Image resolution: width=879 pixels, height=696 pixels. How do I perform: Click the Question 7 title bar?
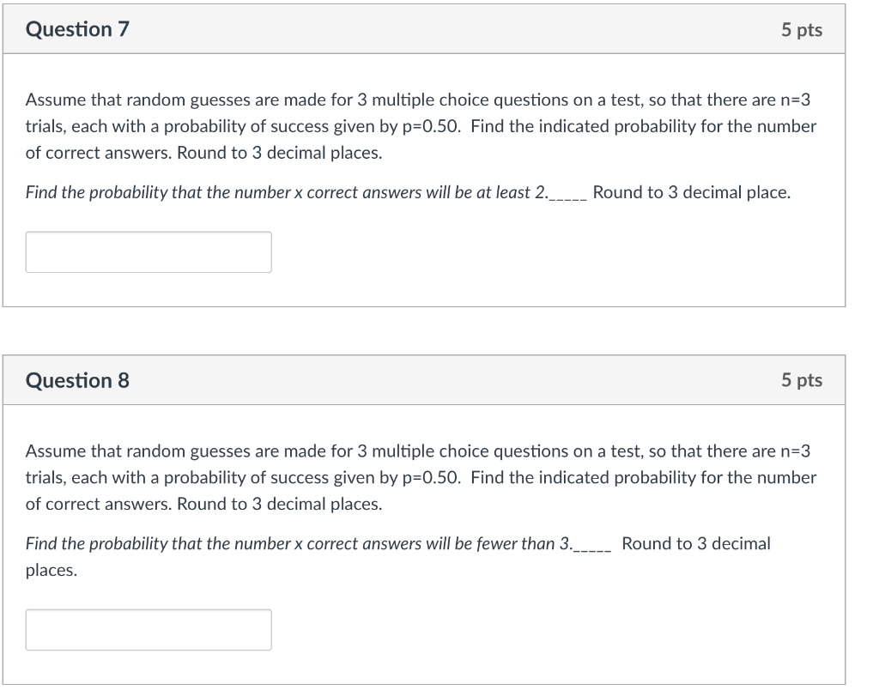pos(429,28)
